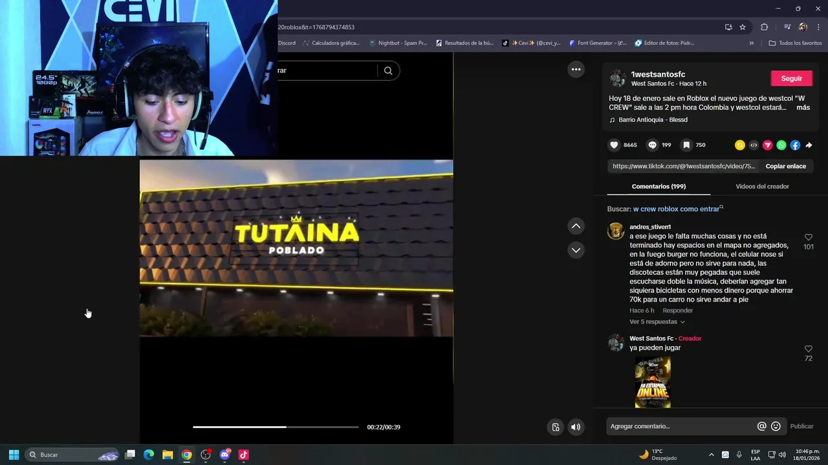Switch to the 'Videos del creador' tab
This screenshot has width=828, height=465.
coord(762,186)
